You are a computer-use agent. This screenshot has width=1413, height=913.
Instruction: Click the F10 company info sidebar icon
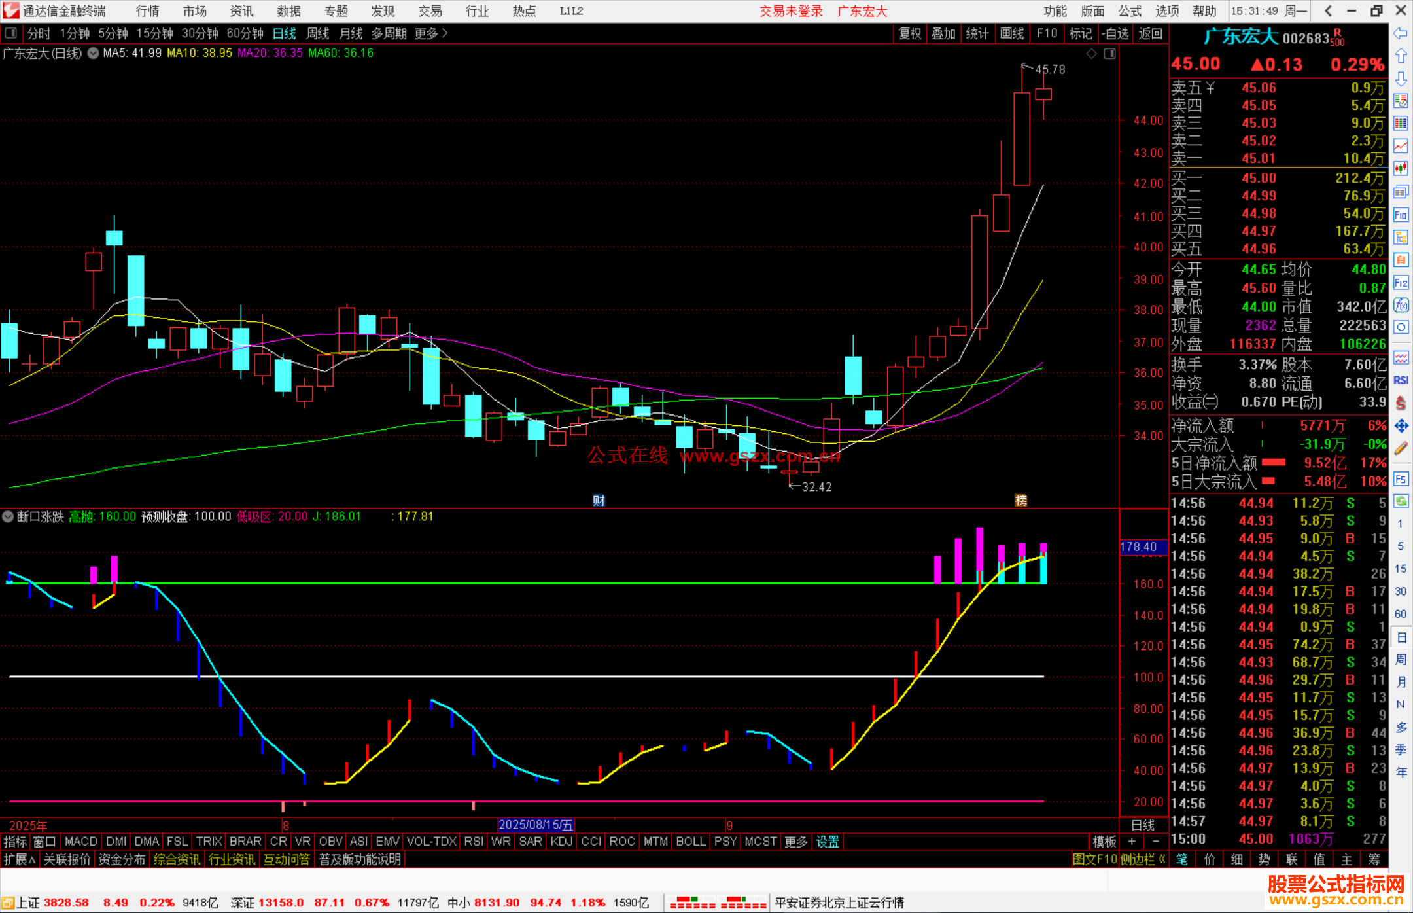(x=1401, y=215)
